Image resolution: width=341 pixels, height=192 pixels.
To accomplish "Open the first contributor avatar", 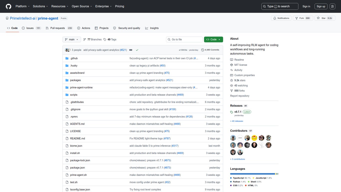I will (233, 138).
